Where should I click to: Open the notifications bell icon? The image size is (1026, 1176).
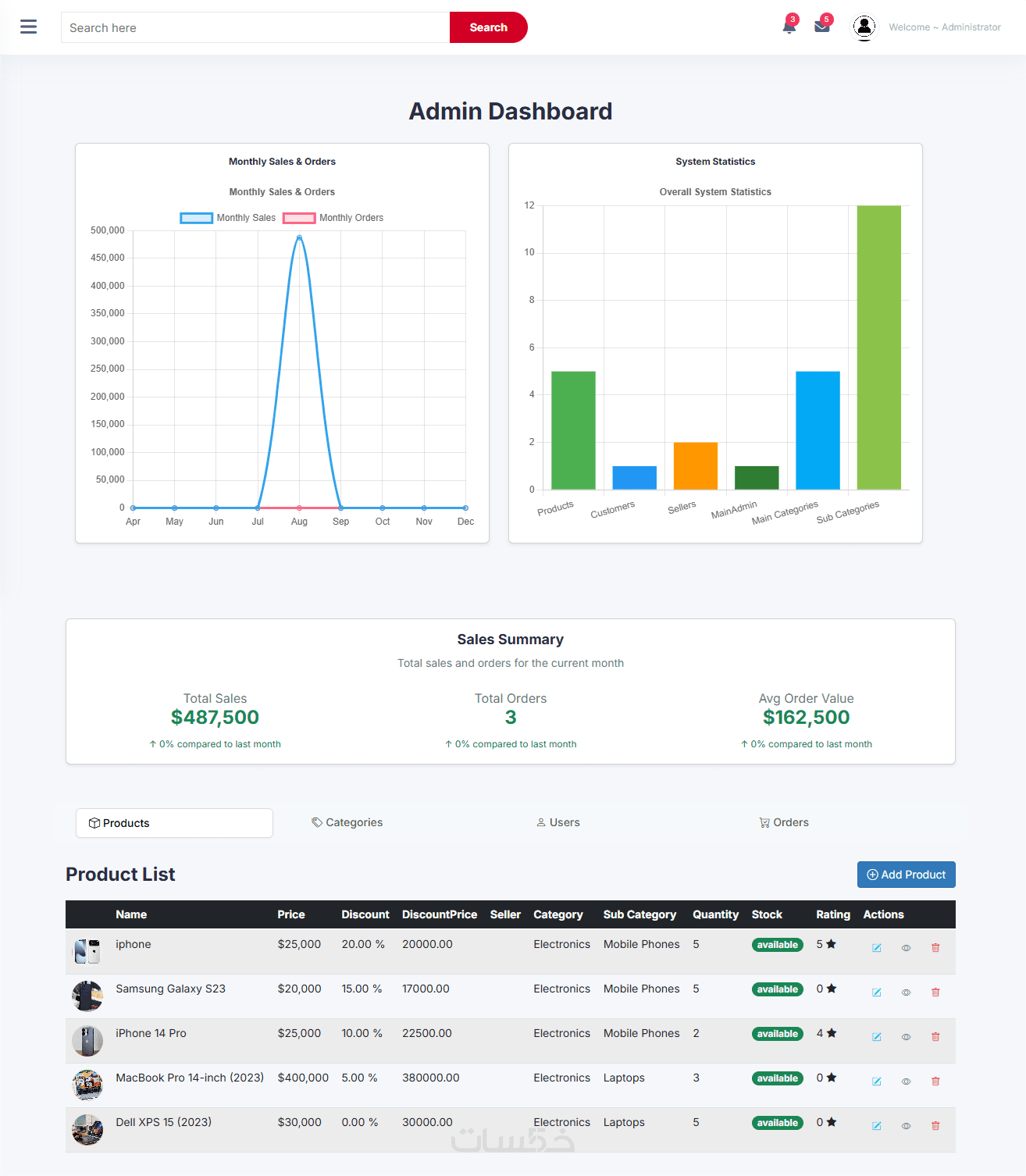click(x=789, y=27)
